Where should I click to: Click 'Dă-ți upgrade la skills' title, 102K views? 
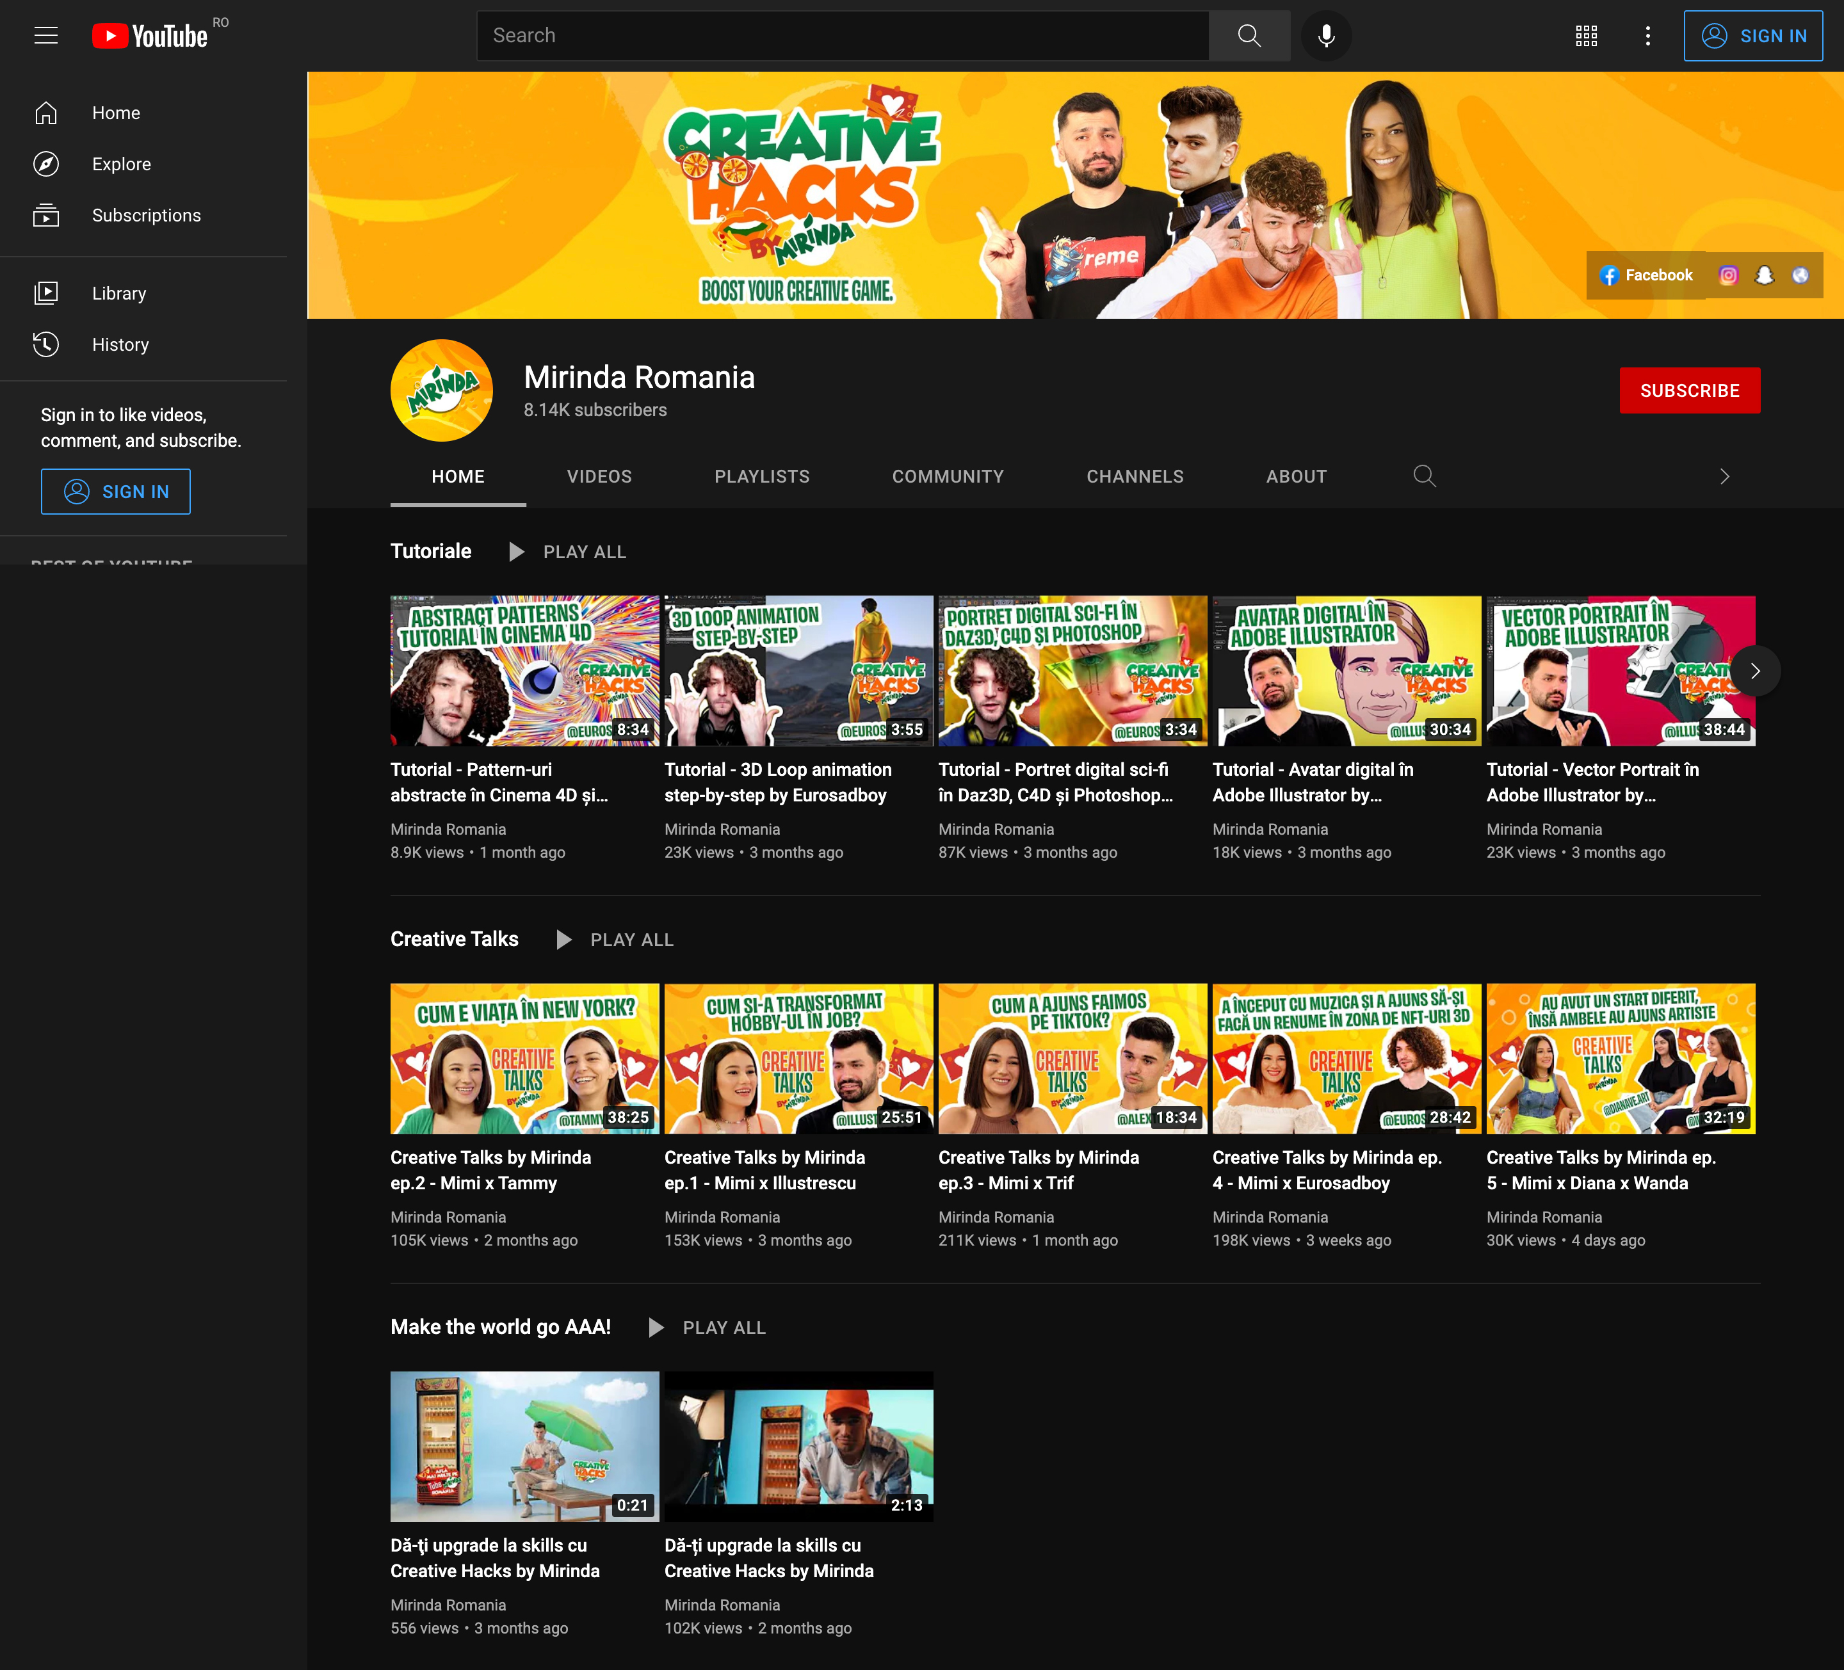click(x=769, y=1557)
